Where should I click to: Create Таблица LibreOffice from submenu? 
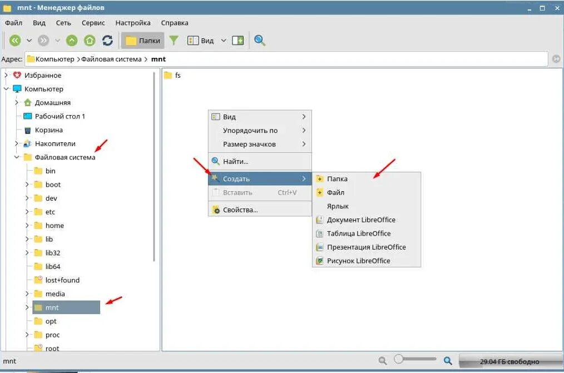click(x=367, y=233)
